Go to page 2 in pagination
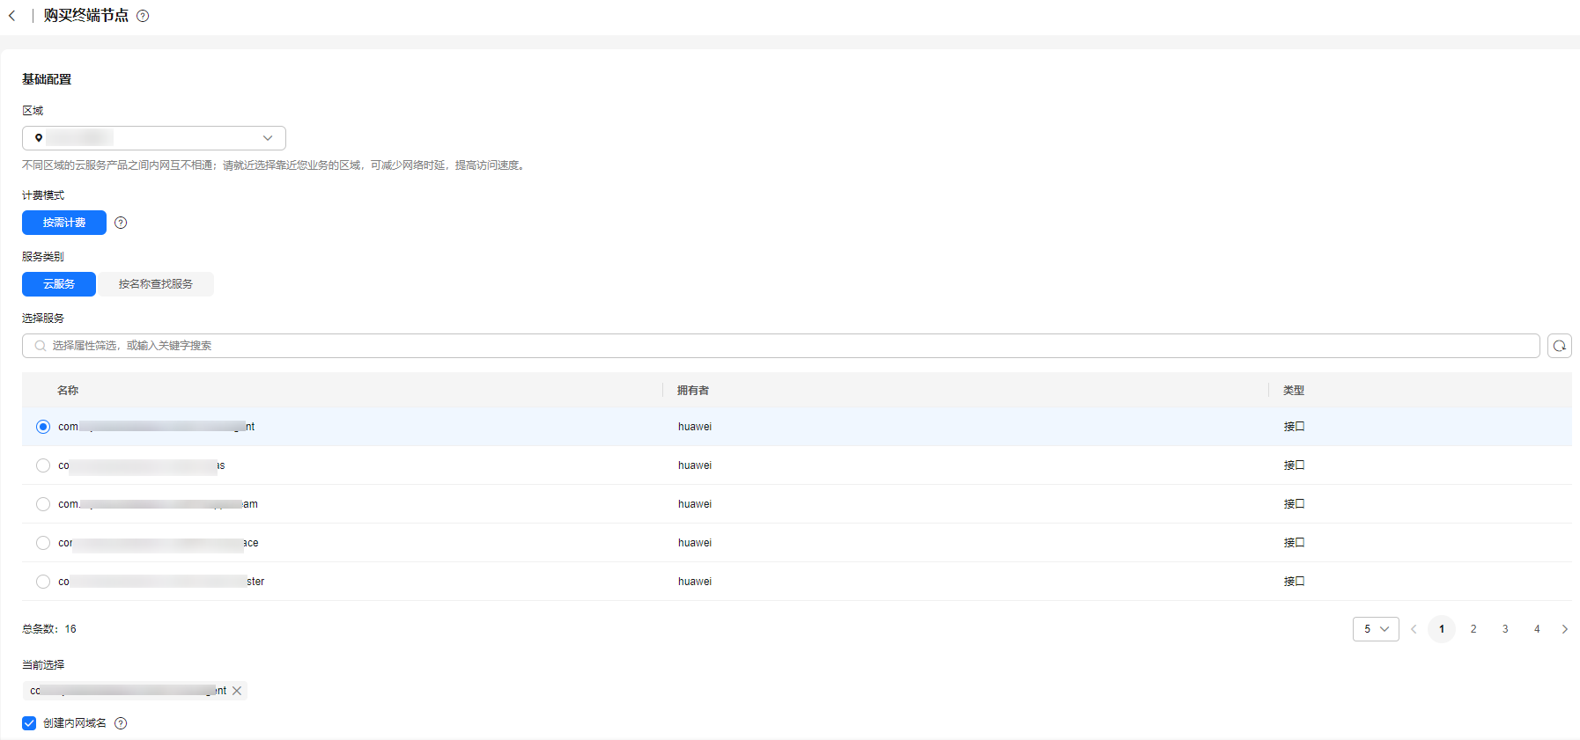The height and width of the screenshot is (740, 1580). coord(1473,629)
